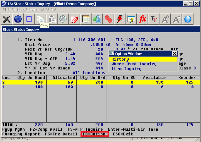Maximize the Stock Status Inquiry window
Image resolution: width=201 pixels, height=142 pixels.
click(191, 3)
